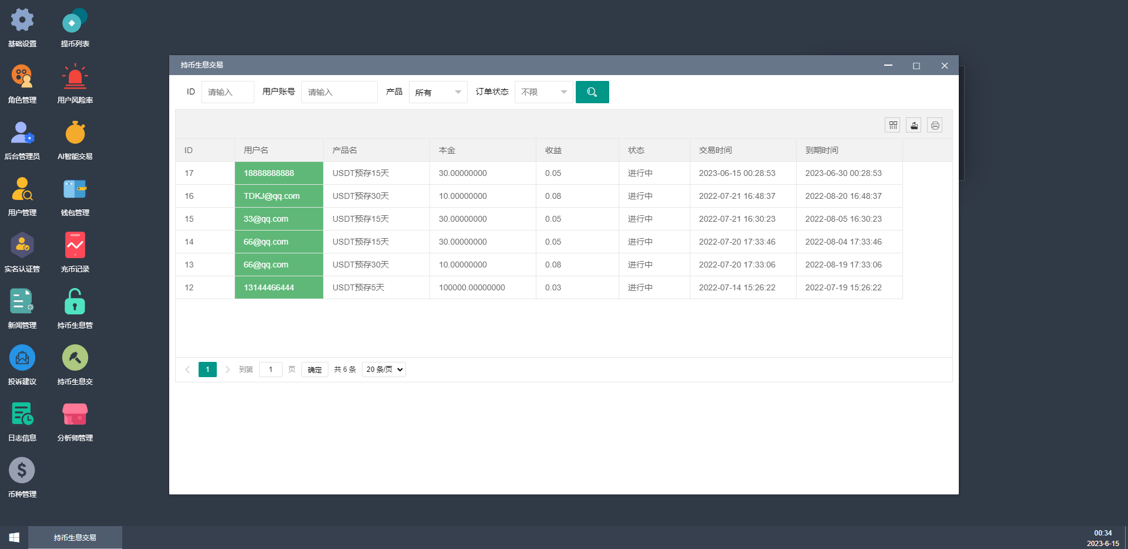Screen dimensions: 1128x549
Task: Click the table export icon
Action: [x=914, y=125]
